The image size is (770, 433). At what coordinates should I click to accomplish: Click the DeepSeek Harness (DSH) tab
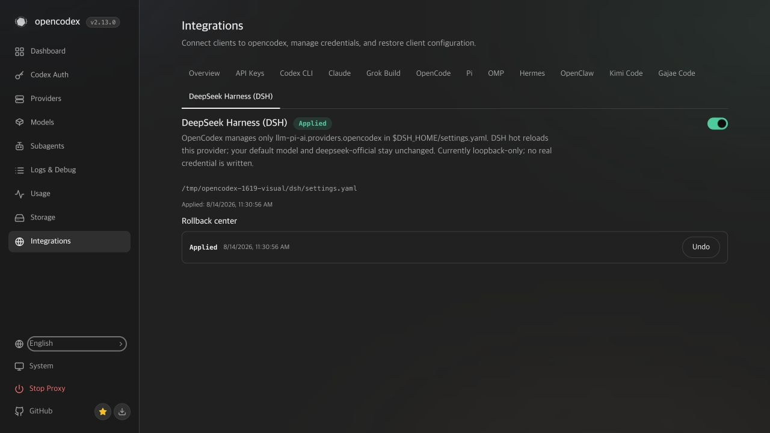(x=230, y=96)
